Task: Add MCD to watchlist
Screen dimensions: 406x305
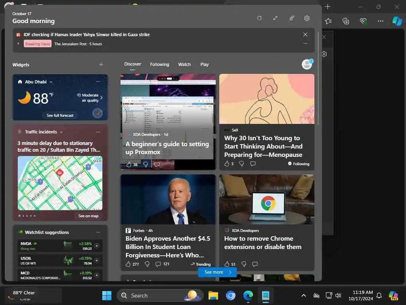Action: tap(97, 275)
